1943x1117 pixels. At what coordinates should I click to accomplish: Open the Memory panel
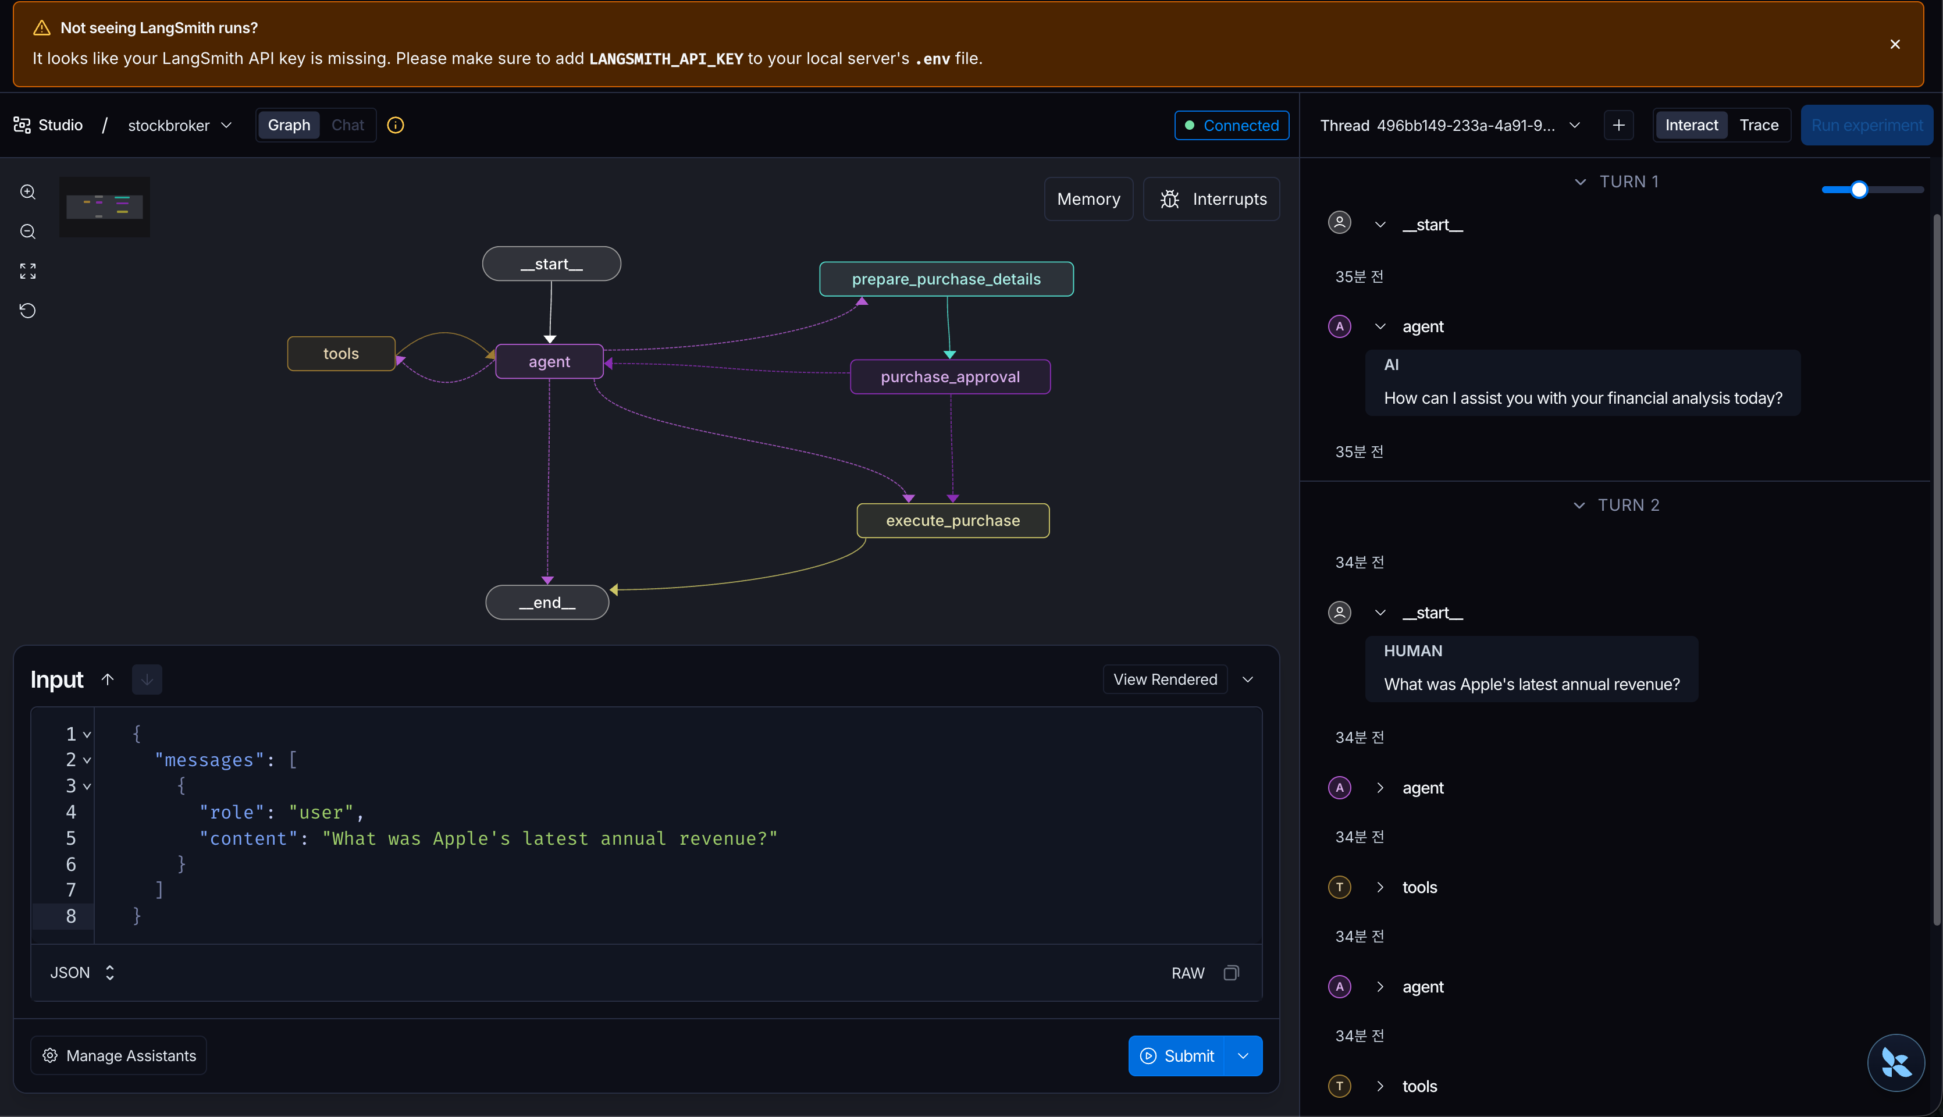click(1088, 200)
